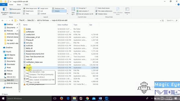Switch layout to Large icons
Viewport: 180px width, 101px height.
point(43,8)
